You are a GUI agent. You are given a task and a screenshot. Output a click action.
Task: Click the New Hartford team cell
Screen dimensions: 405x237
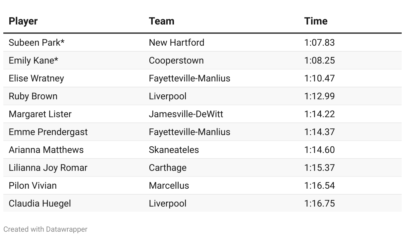coord(177,43)
